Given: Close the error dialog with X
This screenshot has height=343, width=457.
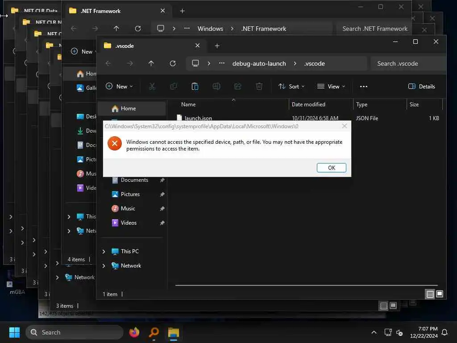Looking at the screenshot, I should tap(345, 126).
